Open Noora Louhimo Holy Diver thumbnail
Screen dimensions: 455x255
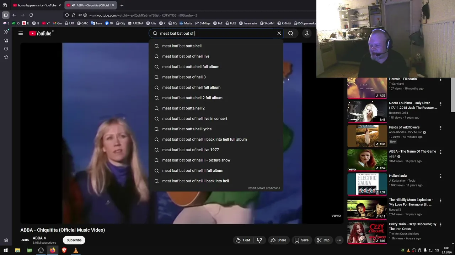tap(367, 112)
